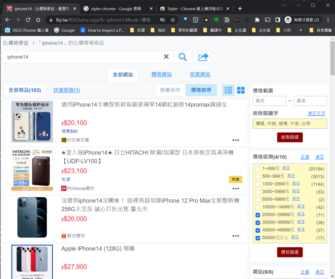The image size is (335, 279).
Task: Click the 進階篩選 button
Action: click(x=290, y=137)
